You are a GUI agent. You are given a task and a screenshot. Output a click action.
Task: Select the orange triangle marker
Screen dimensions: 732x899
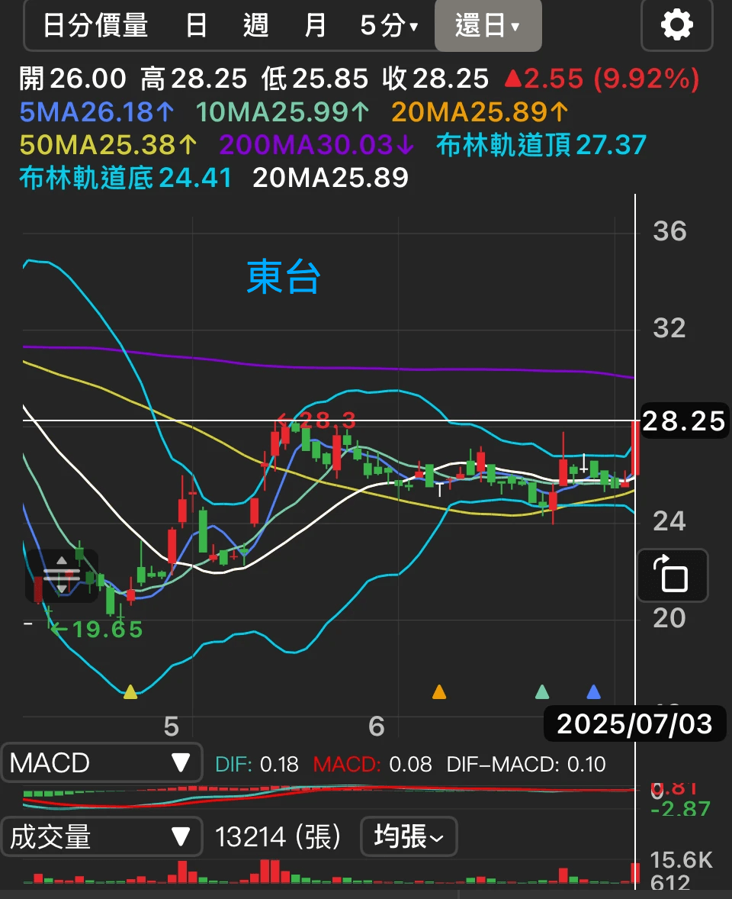pyautogui.click(x=438, y=692)
